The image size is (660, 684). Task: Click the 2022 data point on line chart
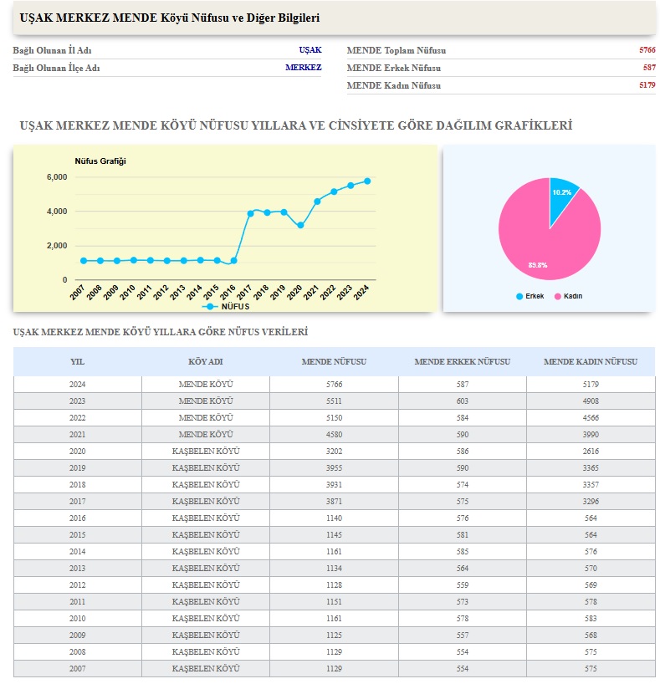click(x=334, y=191)
